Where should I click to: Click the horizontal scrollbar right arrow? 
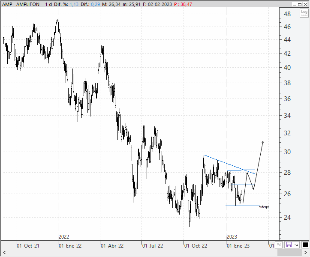pos(306,253)
